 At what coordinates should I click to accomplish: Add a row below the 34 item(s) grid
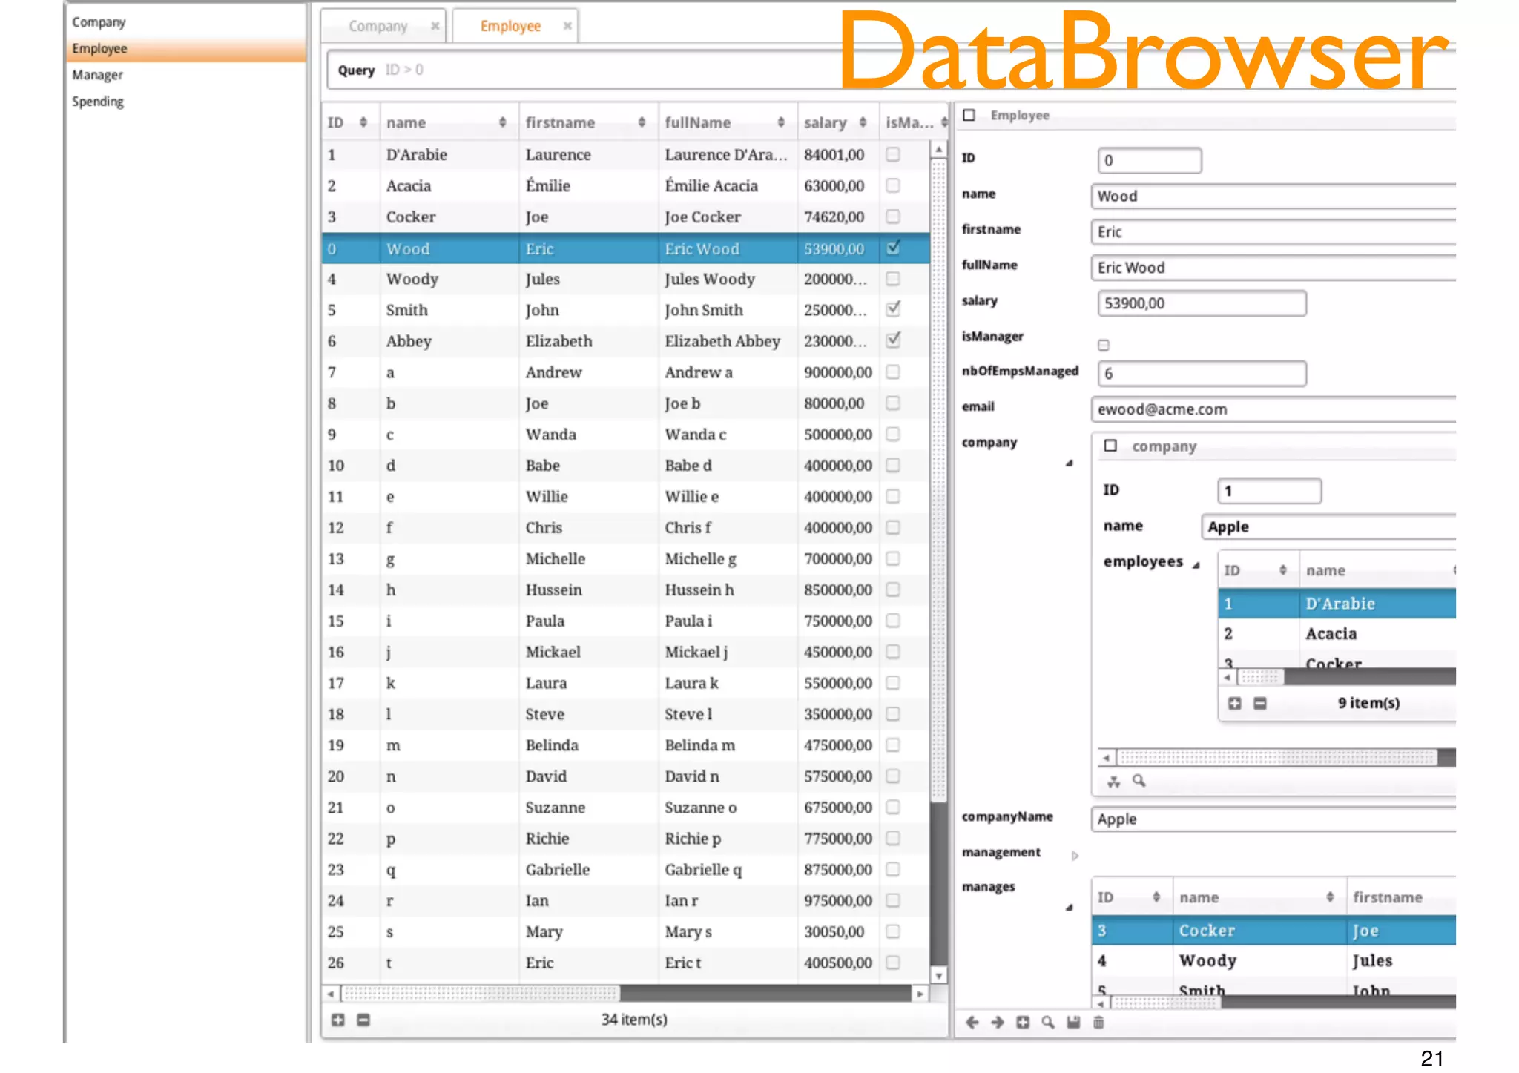click(338, 1020)
